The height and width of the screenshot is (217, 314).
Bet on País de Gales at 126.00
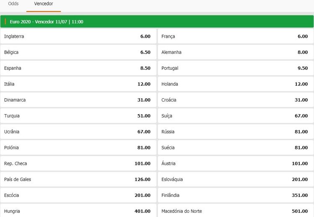[x=78, y=179]
